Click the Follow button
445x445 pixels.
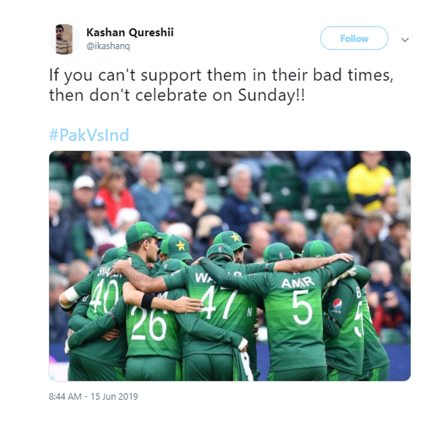coord(354,38)
